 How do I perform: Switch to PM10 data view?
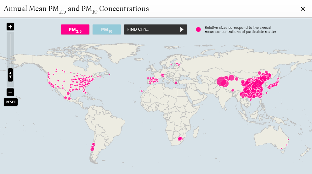107,29
